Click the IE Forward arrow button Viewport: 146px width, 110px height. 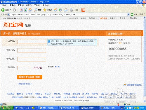click(x=14, y=10)
